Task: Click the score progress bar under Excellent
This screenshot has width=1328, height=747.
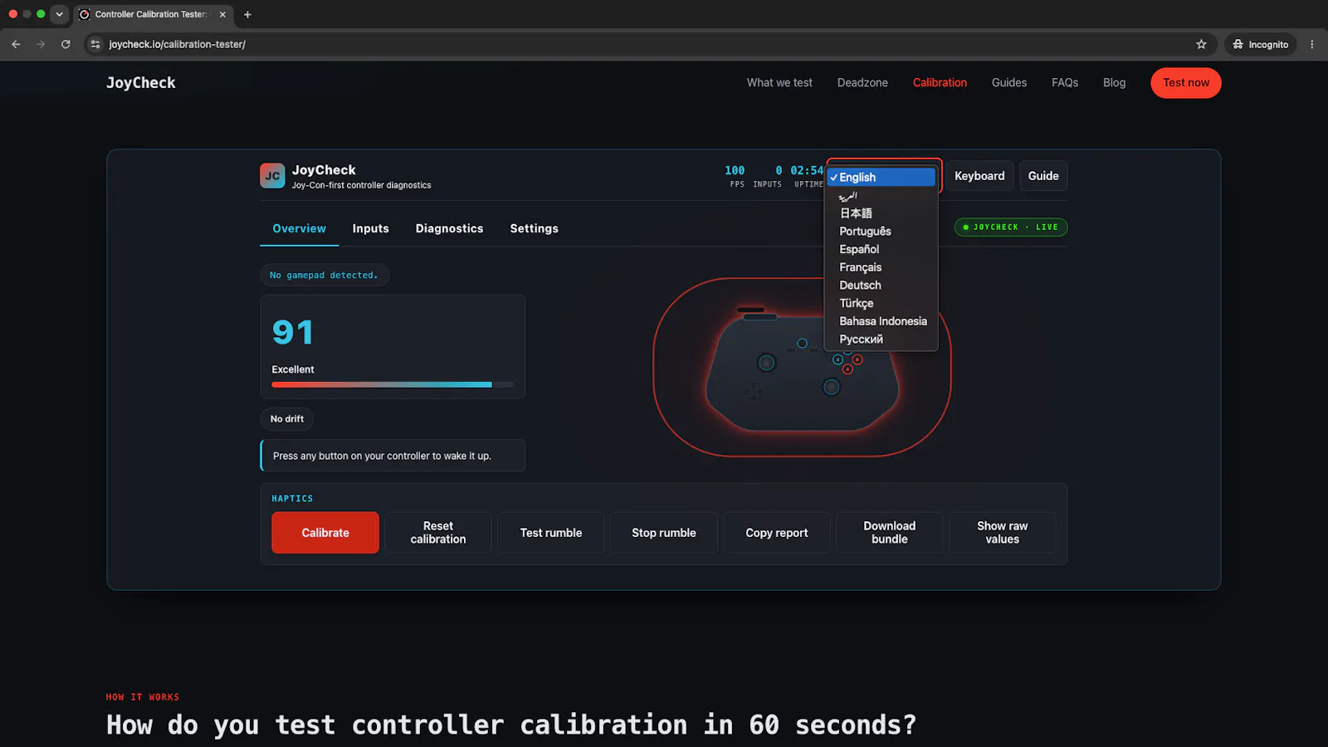Action: click(393, 384)
